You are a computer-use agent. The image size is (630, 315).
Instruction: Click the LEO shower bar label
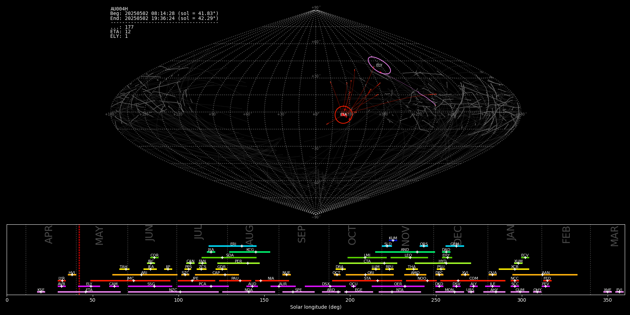click(408, 255)
